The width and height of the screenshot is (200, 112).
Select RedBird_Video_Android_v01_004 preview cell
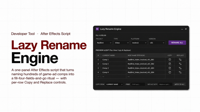click(146, 72)
